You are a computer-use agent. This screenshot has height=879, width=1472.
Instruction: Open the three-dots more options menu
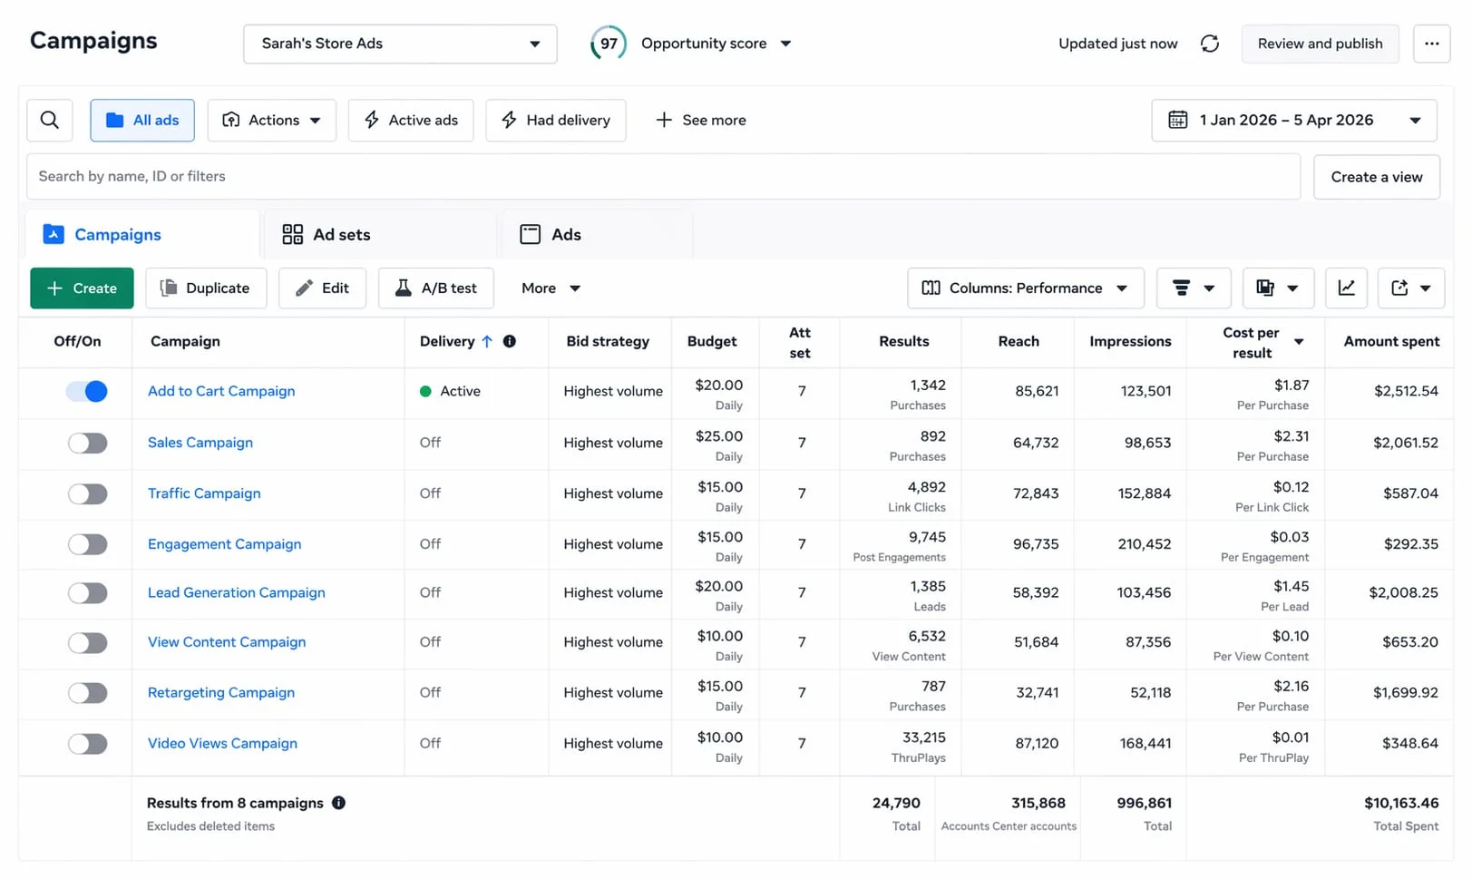point(1431,44)
